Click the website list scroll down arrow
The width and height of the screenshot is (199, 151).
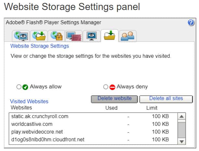point(181,141)
